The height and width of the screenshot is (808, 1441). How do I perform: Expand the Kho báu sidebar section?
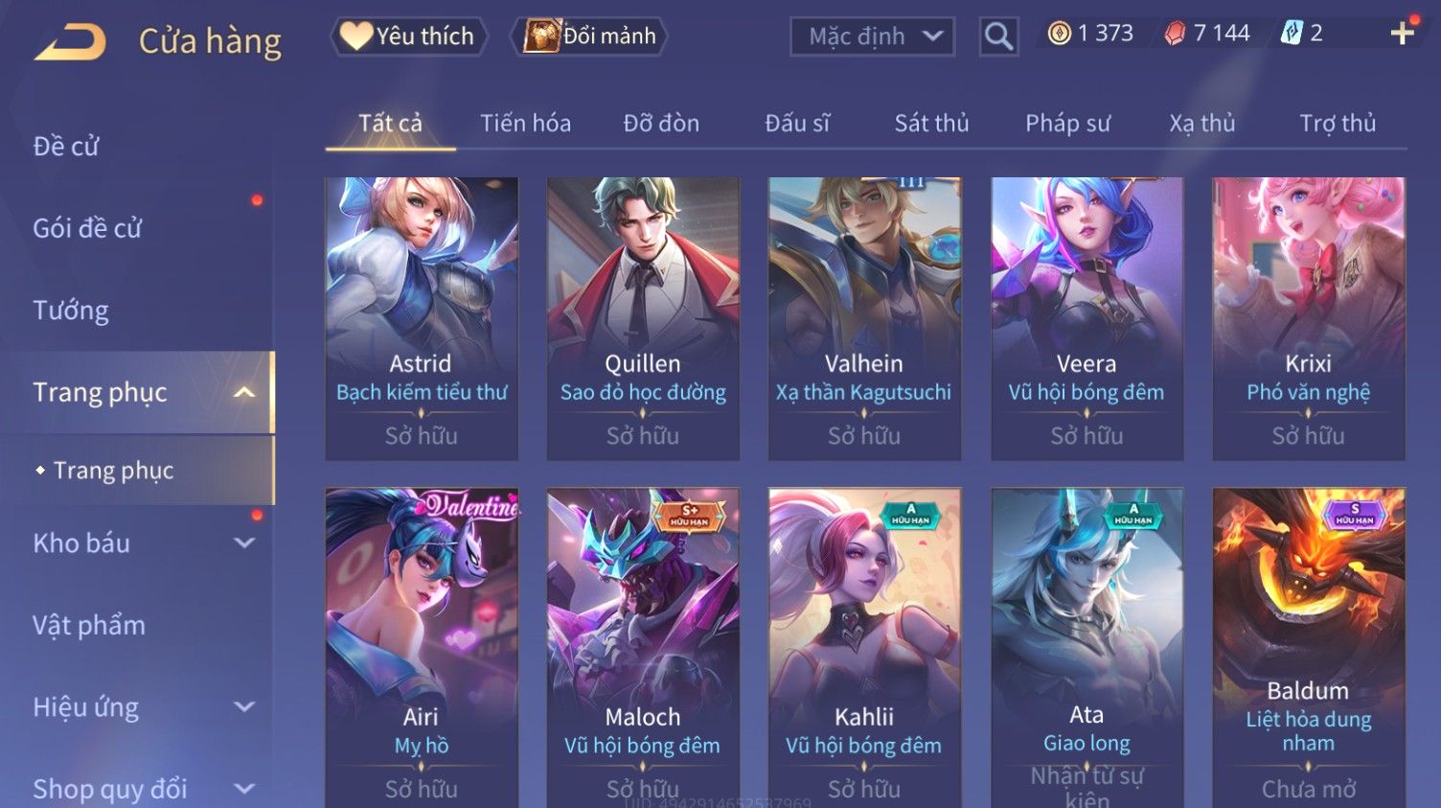tap(244, 543)
